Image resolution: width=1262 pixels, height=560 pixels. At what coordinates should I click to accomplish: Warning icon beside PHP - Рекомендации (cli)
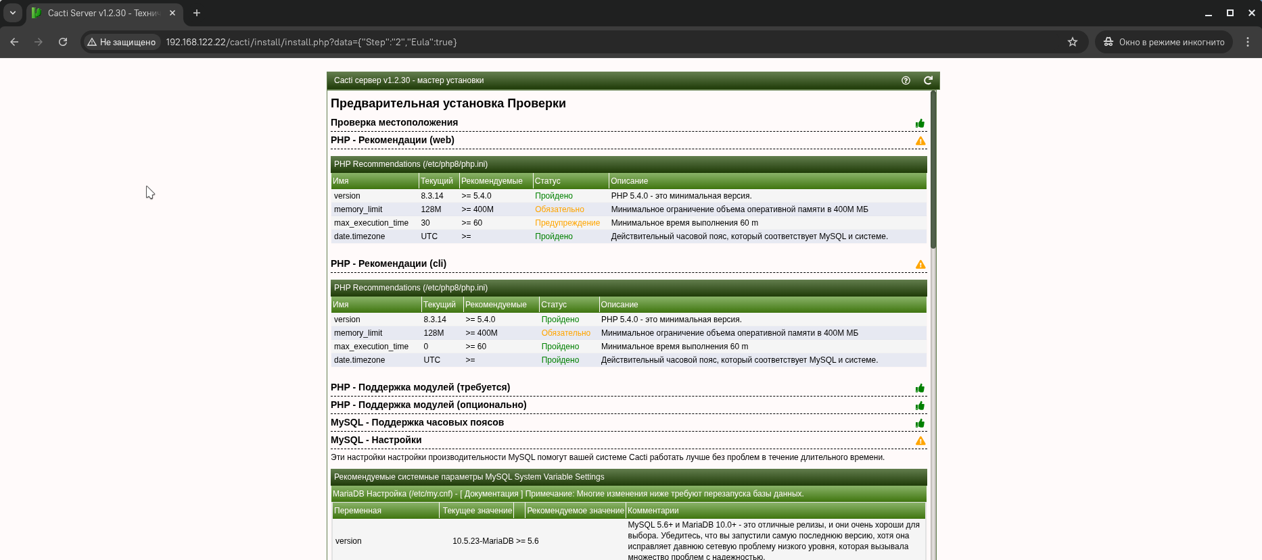920,264
